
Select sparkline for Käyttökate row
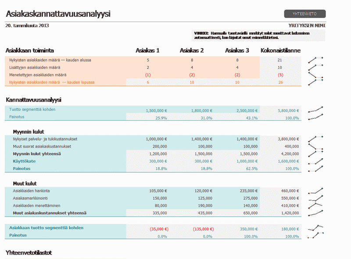(315, 161)
